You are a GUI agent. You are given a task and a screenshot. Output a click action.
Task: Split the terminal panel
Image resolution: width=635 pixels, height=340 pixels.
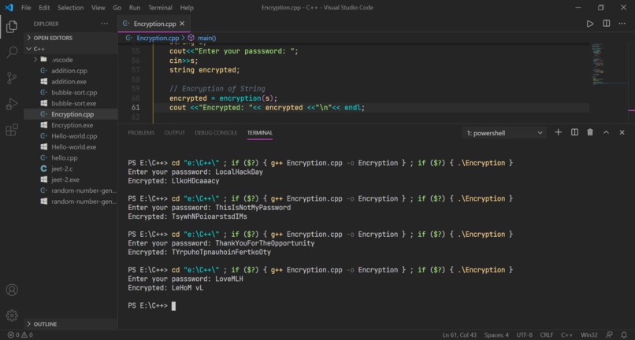coord(574,132)
